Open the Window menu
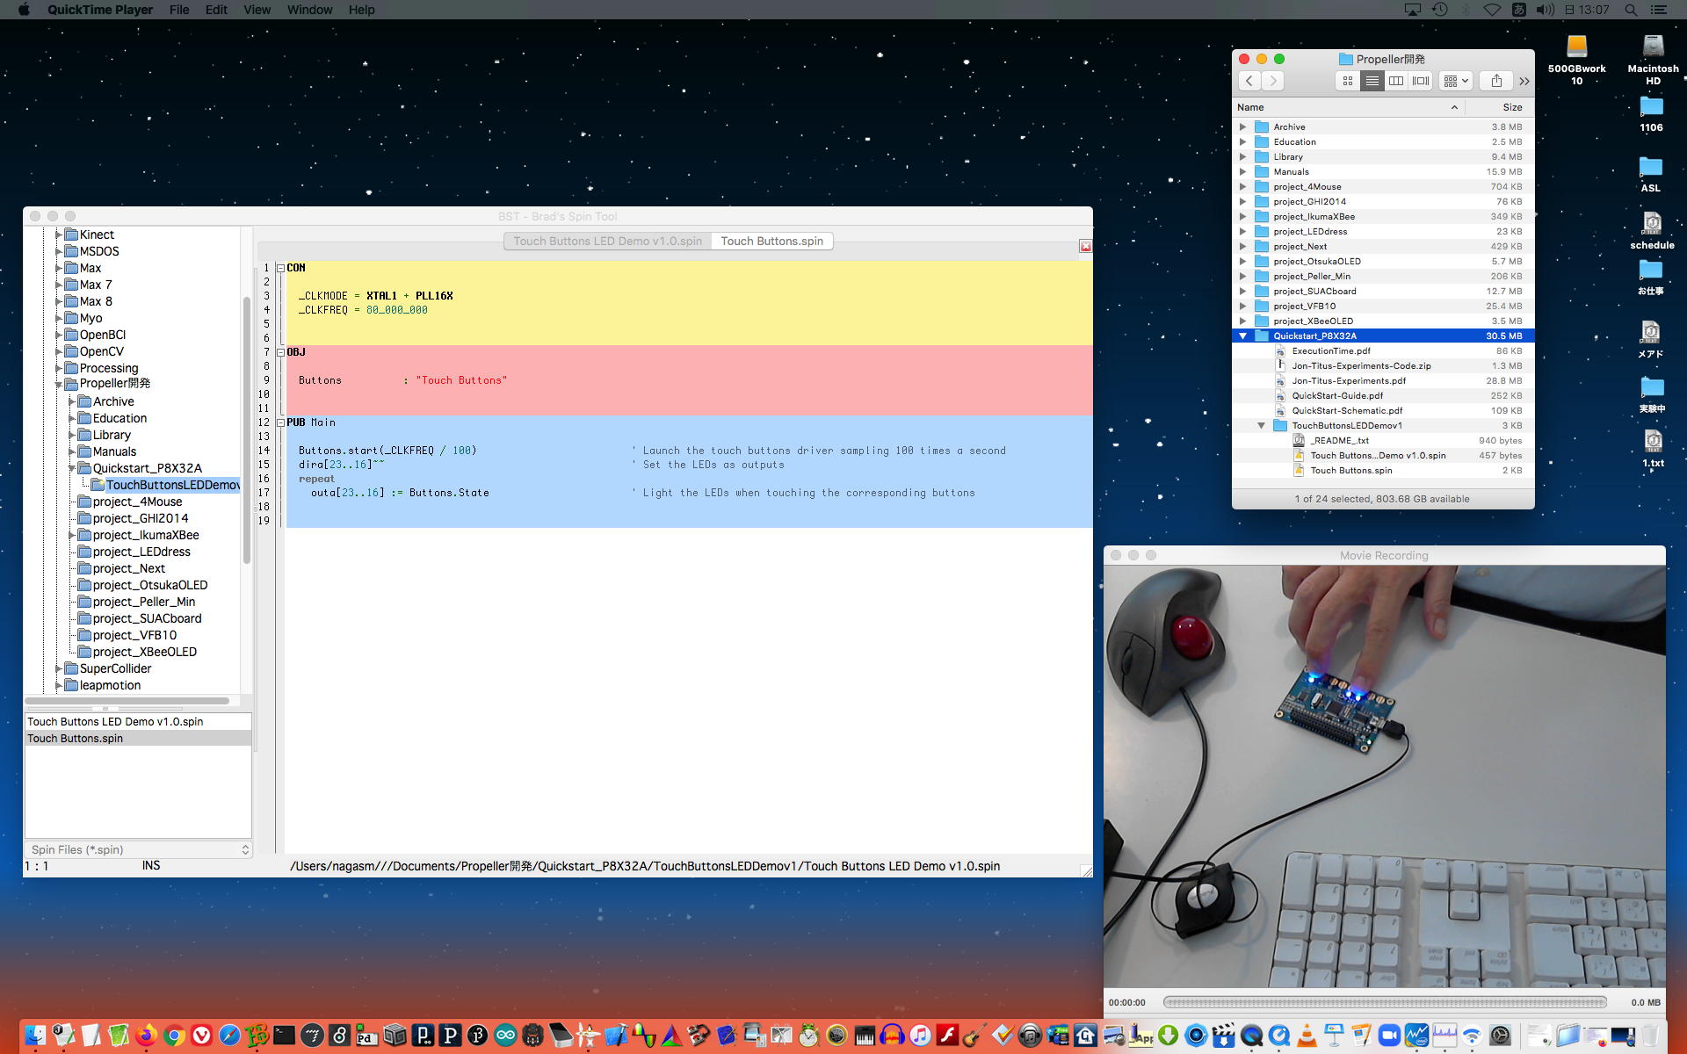The width and height of the screenshot is (1687, 1054). 309,10
